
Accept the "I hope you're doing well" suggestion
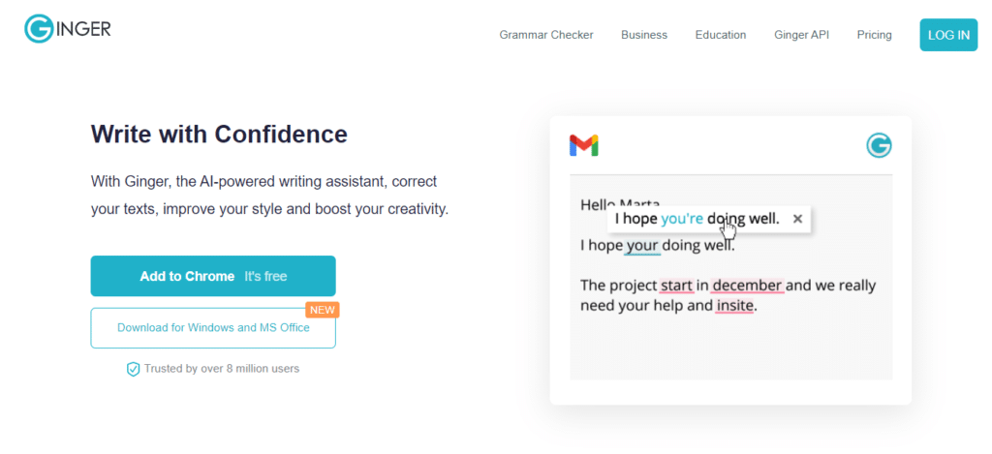696,219
